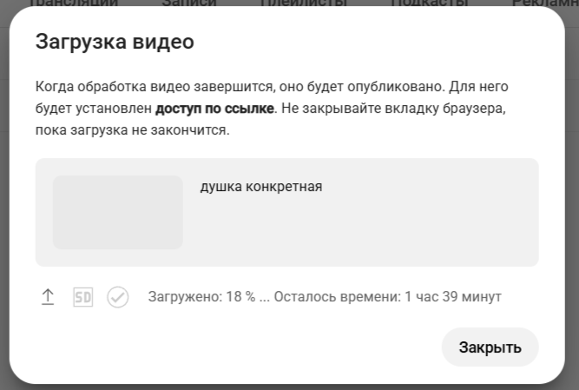Click the checkmark processing status icon
The height and width of the screenshot is (390, 579).
click(x=117, y=297)
